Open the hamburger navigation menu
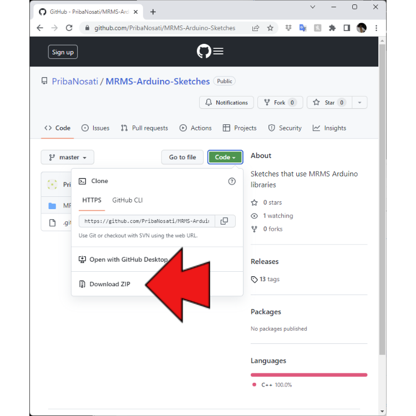 [x=219, y=52]
